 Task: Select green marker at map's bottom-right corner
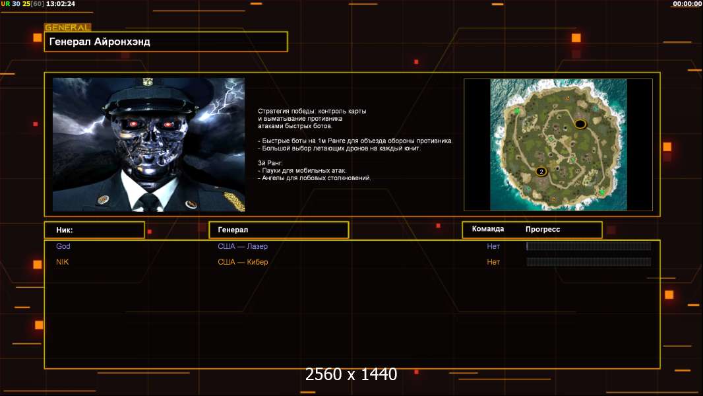coord(602,192)
